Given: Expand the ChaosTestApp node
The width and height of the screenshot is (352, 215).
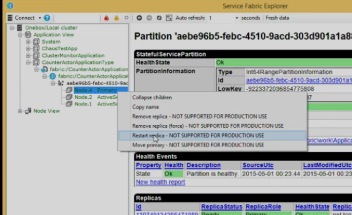Looking at the screenshot, I should coord(28,49).
